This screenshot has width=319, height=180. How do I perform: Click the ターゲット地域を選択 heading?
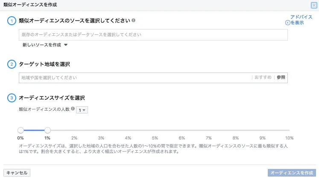(x=44, y=64)
